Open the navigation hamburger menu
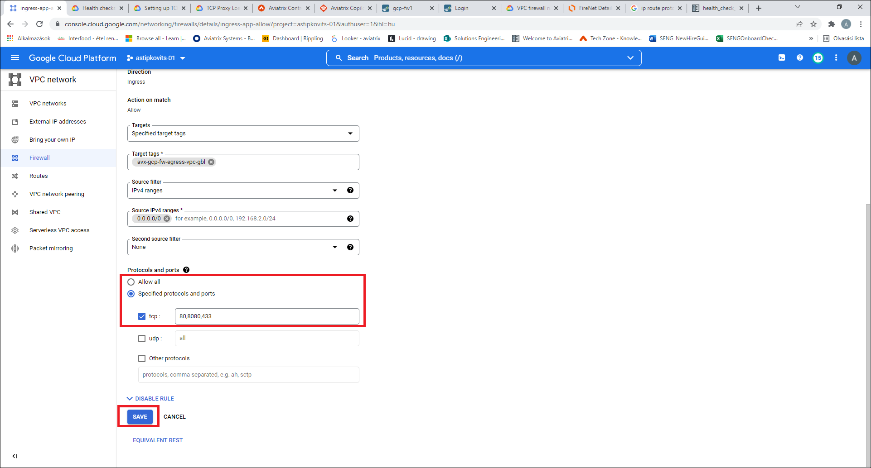The width and height of the screenshot is (871, 468). point(15,58)
